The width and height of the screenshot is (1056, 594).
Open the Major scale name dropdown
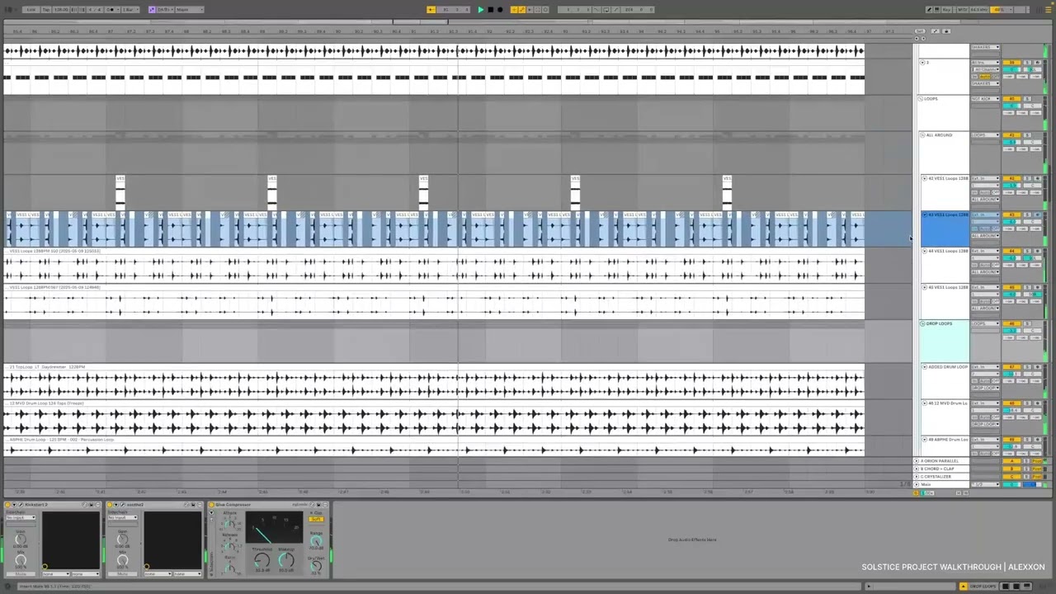click(190, 9)
